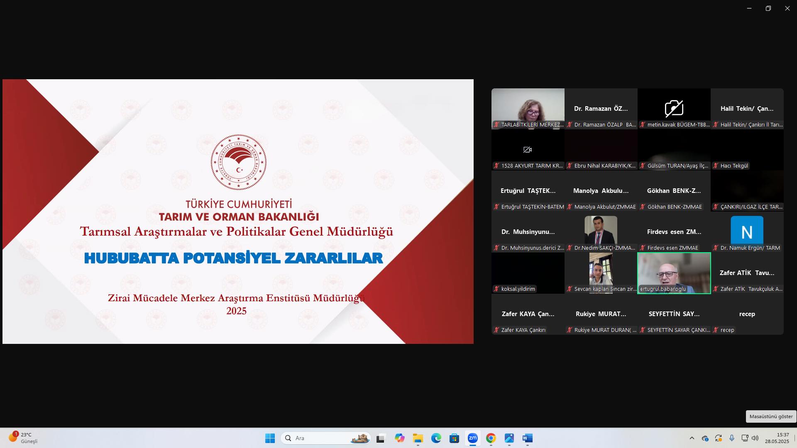Select Dr. Namuk Ergün participant tile
Viewport: 797px width, 448px height.
pyautogui.click(x=747, y=232)
